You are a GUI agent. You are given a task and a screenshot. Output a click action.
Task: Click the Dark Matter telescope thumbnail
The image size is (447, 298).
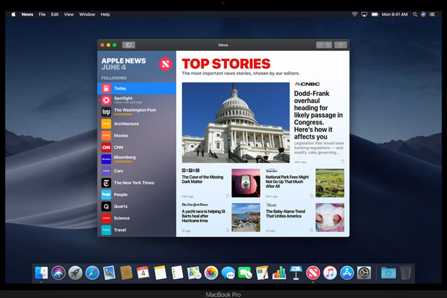click(246, 183)
